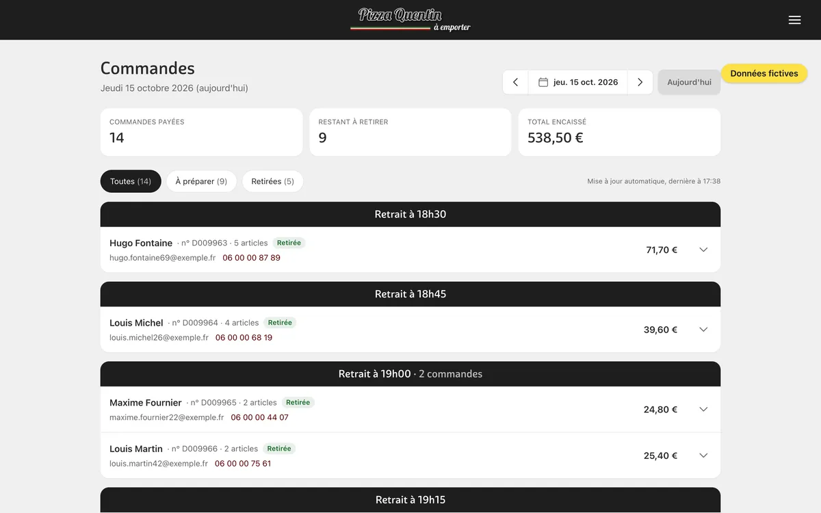Click the Retrait à 18h45 group header
Viewport: 821px width, 513px height.
(x=410, y=294)
